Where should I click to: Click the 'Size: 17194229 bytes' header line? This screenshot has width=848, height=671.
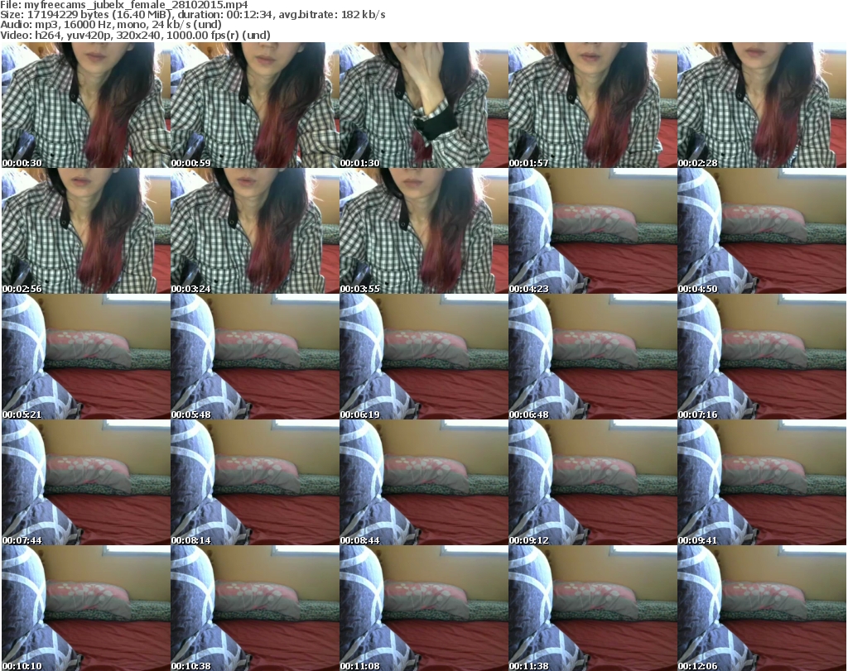pyautogui.click(x=193, y=15)
